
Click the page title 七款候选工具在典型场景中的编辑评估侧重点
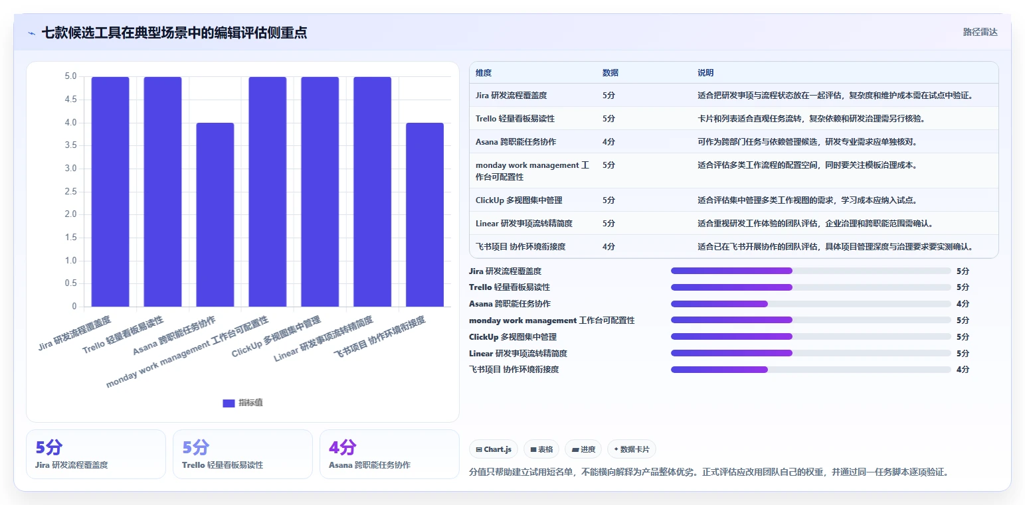pyautogui.click(x=175, y=33)
